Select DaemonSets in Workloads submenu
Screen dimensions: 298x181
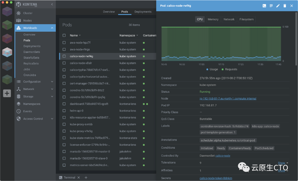point(32,52)
